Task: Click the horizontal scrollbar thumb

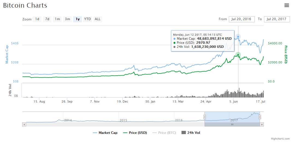Action: click(x=232, y=125)
